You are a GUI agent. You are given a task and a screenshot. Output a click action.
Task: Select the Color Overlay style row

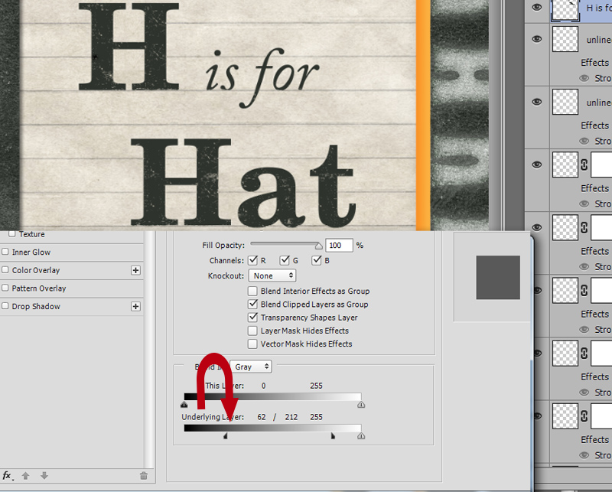[x=72, y=270]
